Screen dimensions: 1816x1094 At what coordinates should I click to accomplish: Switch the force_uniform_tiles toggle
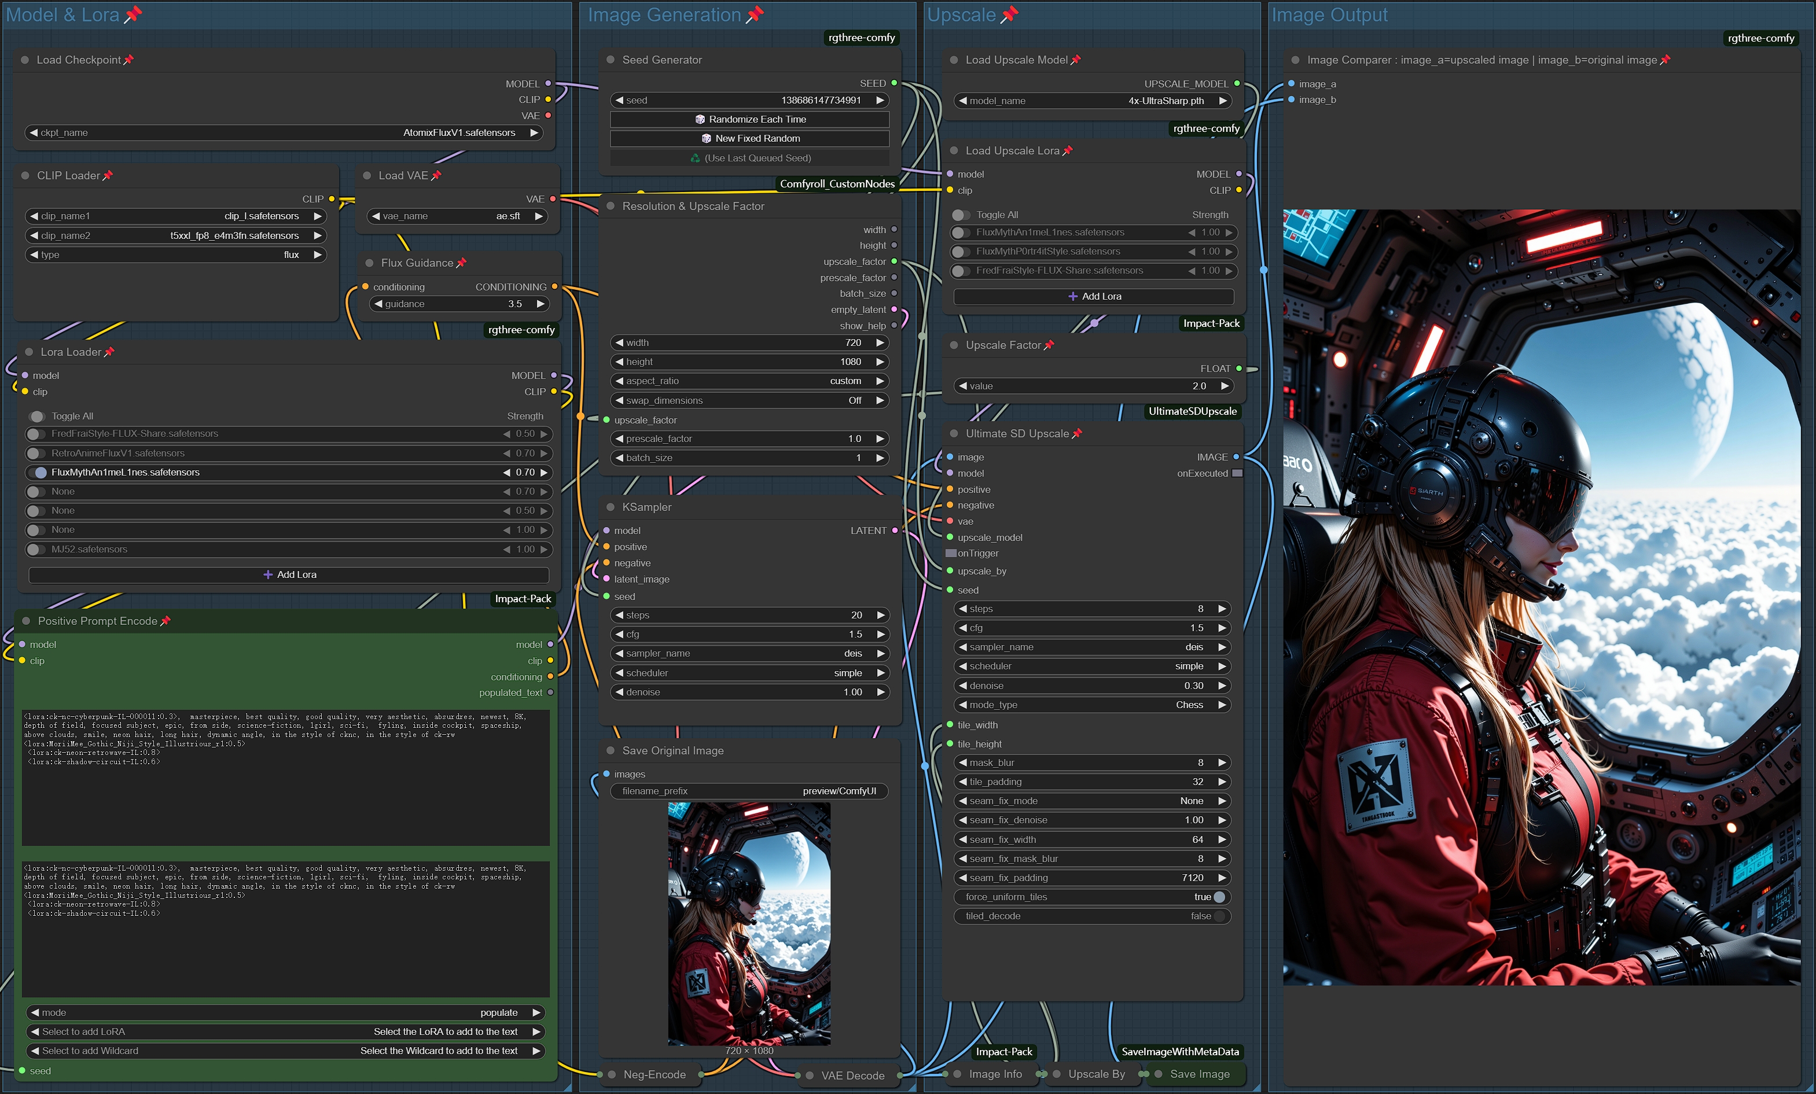(x=1218, y=897)
